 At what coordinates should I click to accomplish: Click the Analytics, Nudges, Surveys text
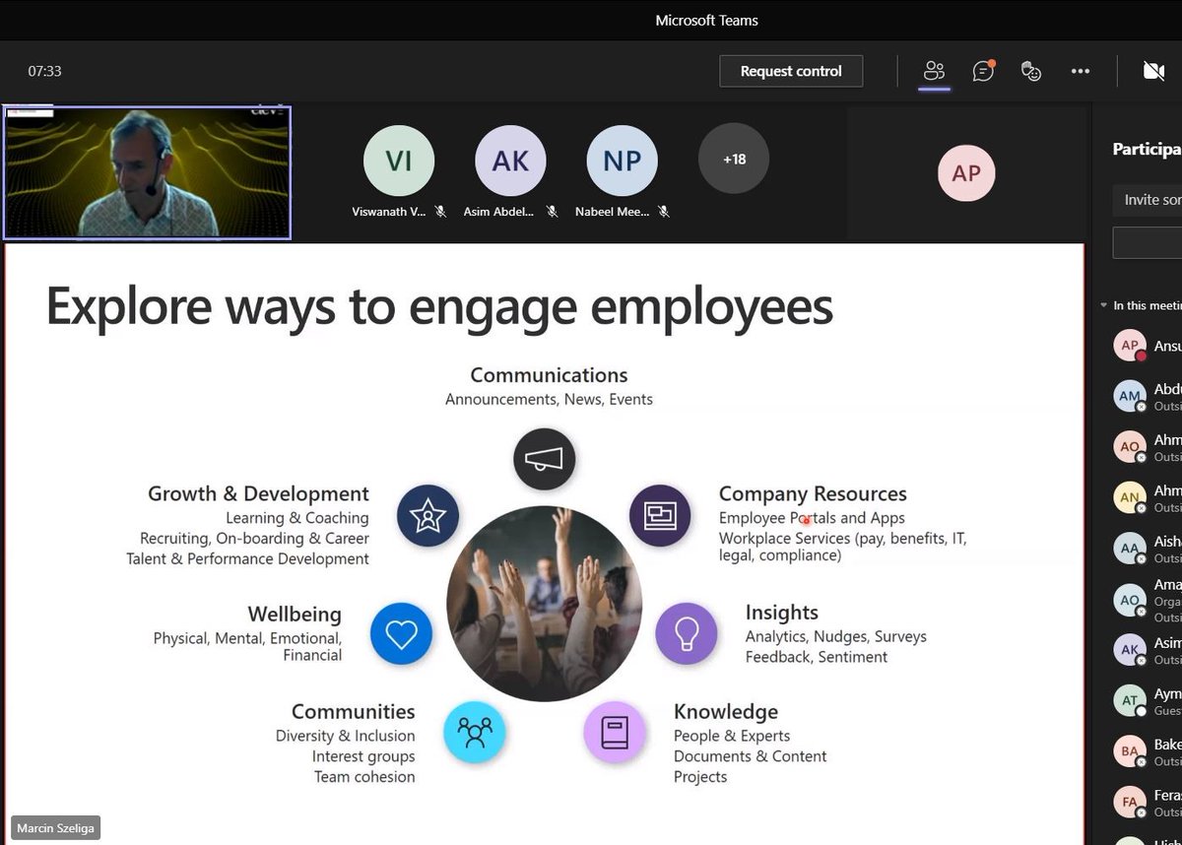[836, 636]
